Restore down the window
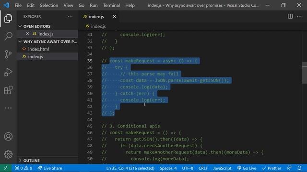307x172 pixels. (283, 5)
